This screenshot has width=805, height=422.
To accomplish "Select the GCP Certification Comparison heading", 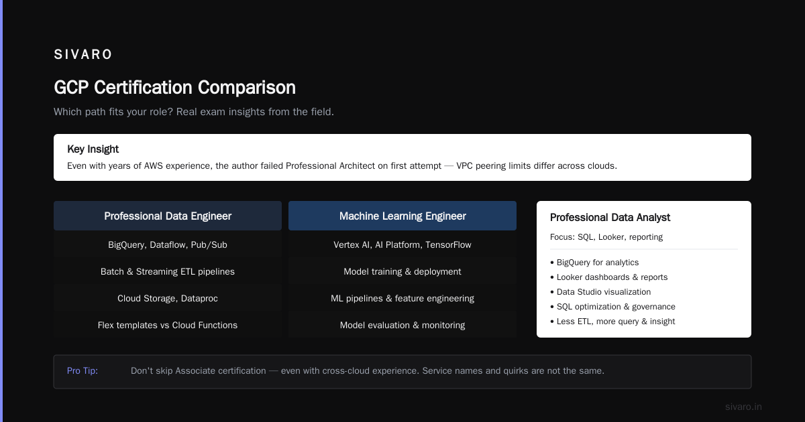I will click(174, 88).
